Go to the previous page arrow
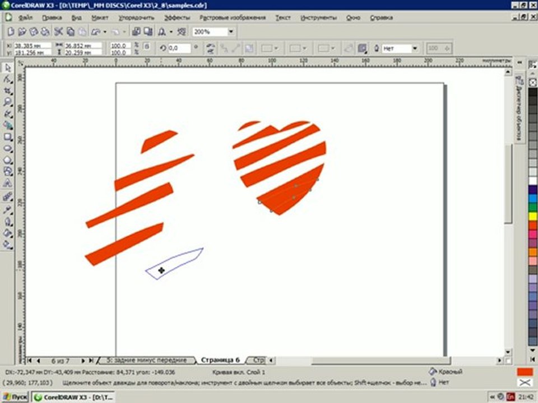Screen dimensions: 538x403 (x=38, y=360)
